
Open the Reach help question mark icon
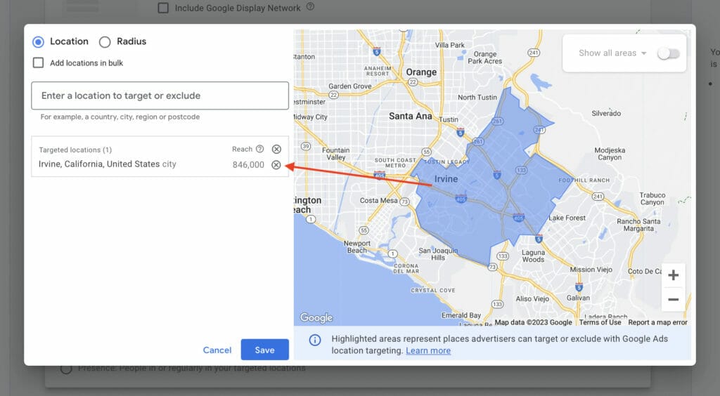(x=260, y=149)
